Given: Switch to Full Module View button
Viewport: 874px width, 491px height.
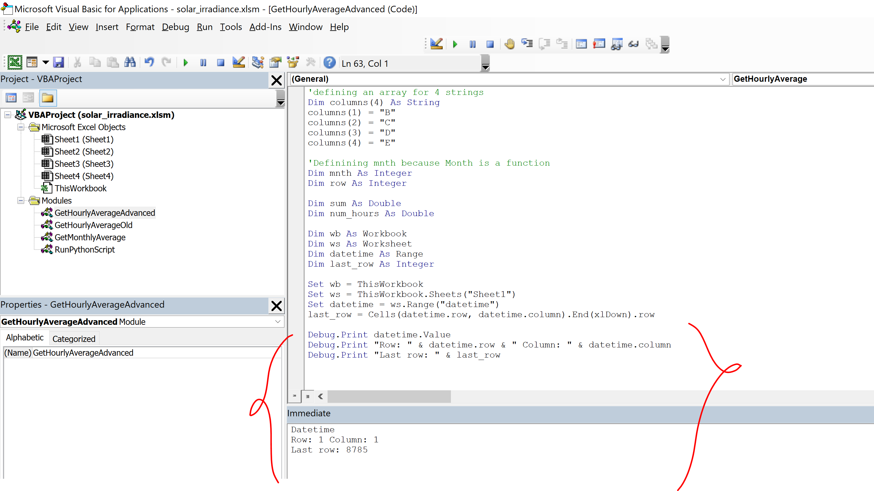Looking at the screenshot, I should tap(307, 396).
